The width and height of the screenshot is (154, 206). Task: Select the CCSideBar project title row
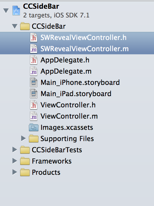pyautogui.click(x=77, y=11)
